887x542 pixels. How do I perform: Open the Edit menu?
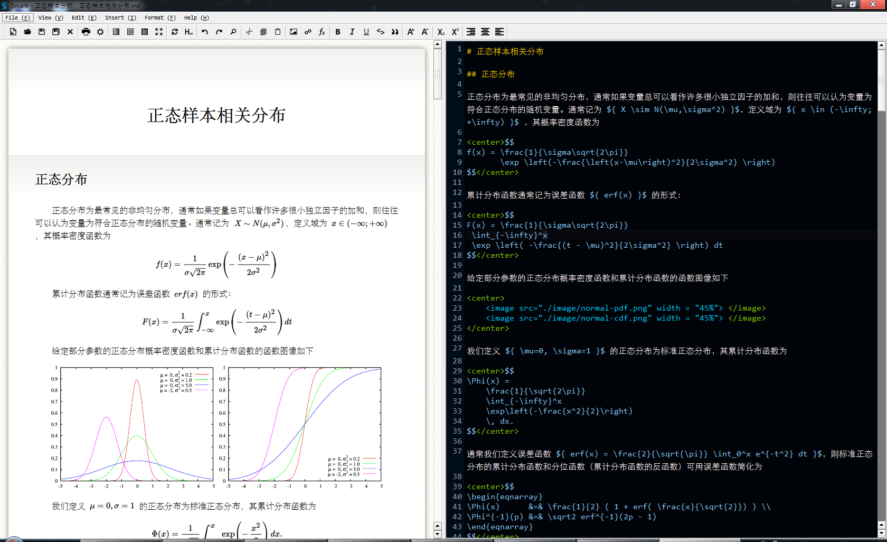point(84,17)
